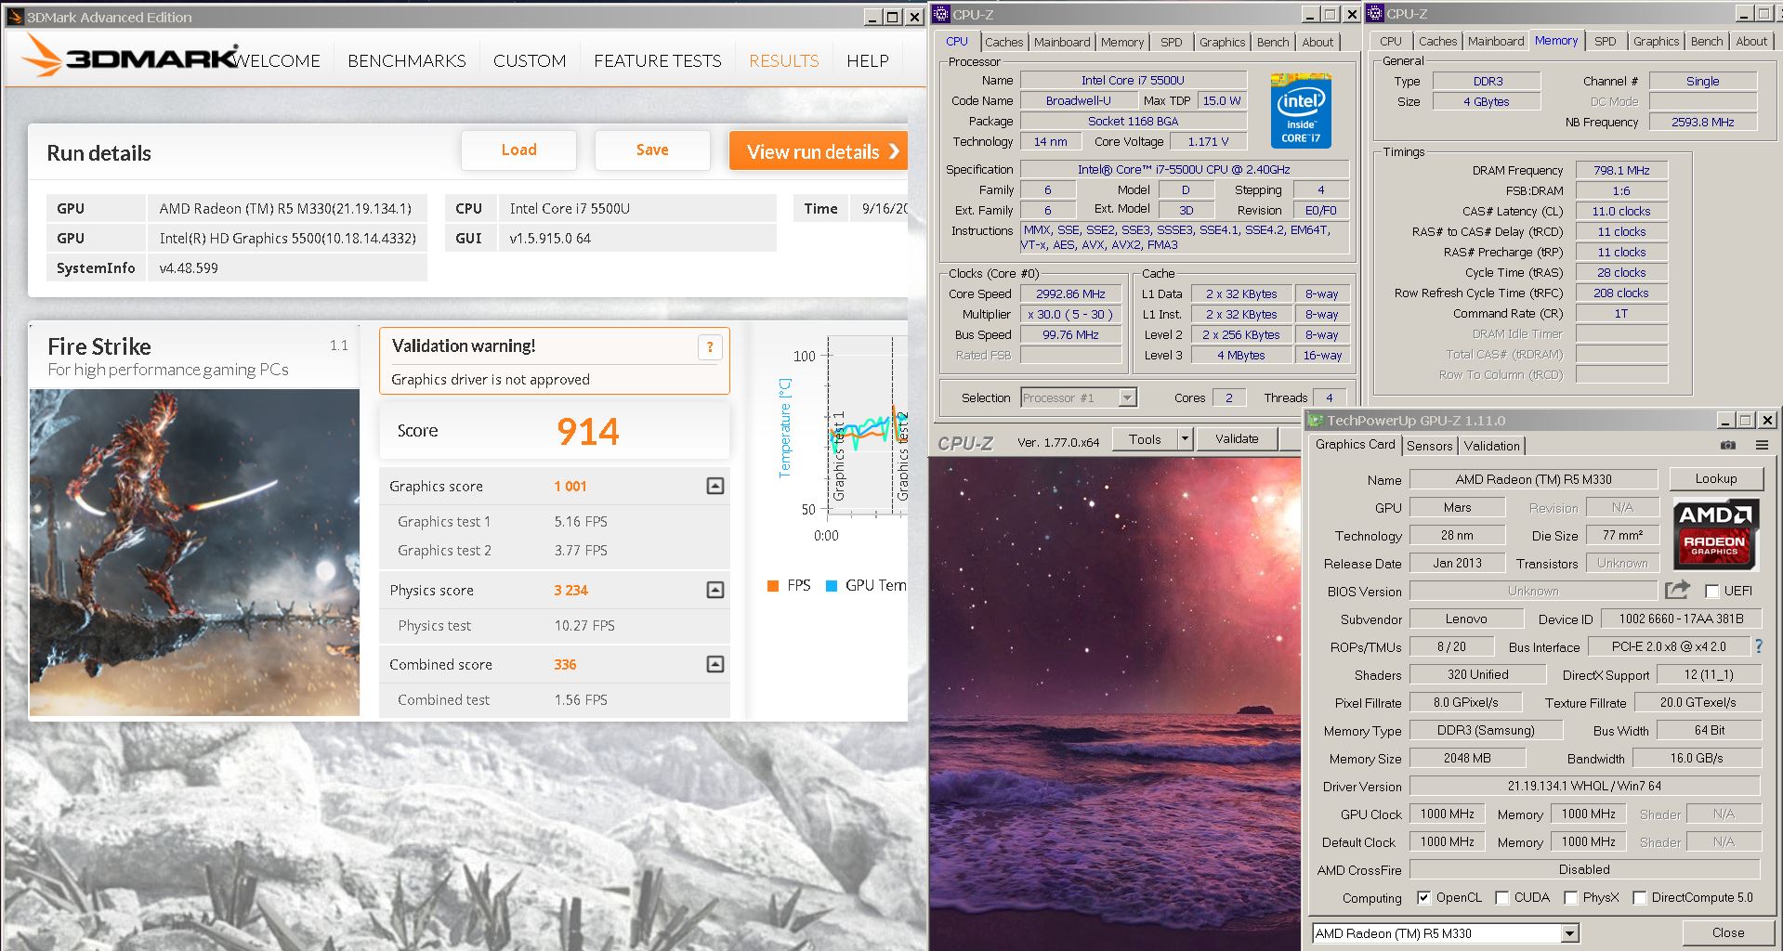Open the validation warning help question mark
1783x951 pixels.
(710, 347)
